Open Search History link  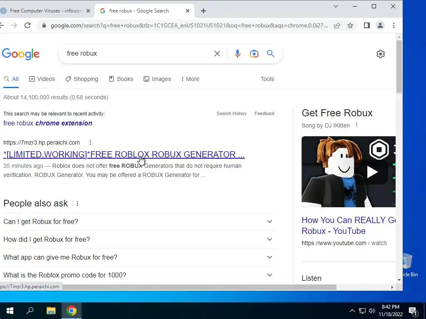(x=231, y=113)
